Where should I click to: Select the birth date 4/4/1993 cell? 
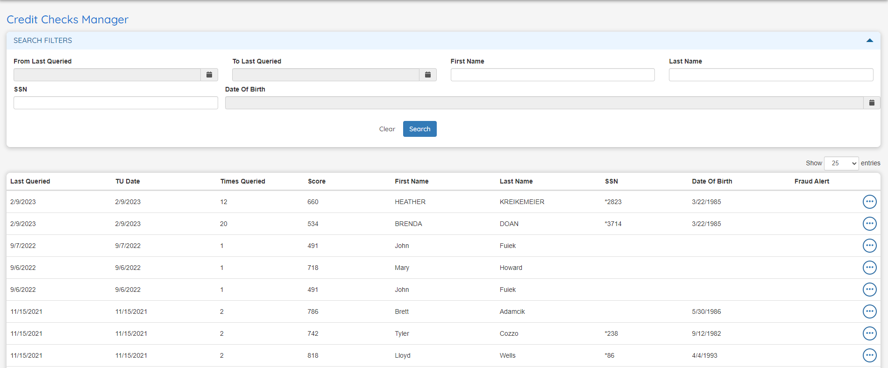click(x=704, y=355)
